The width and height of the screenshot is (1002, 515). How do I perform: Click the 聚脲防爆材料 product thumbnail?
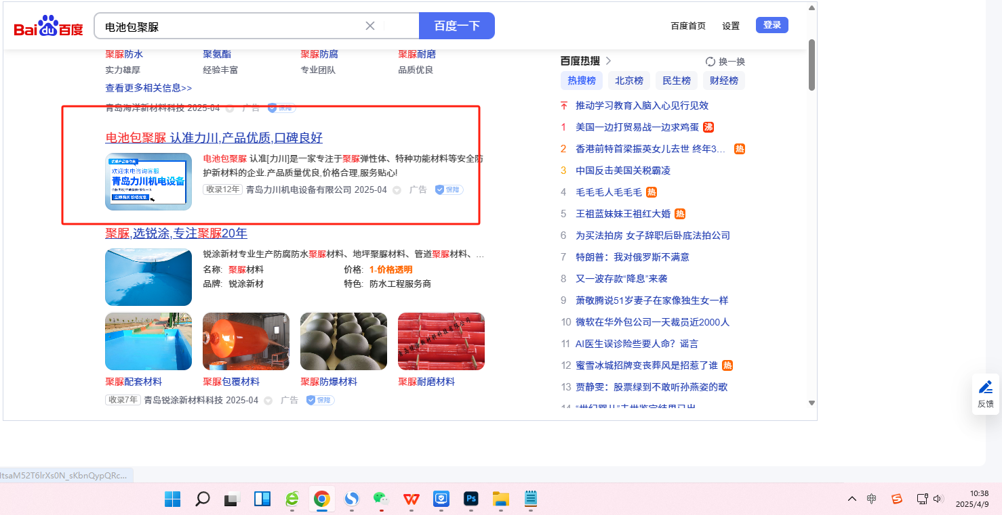coord(343,341)
